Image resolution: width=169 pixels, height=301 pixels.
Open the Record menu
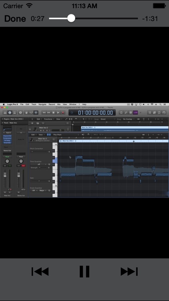tap(52, 104)
